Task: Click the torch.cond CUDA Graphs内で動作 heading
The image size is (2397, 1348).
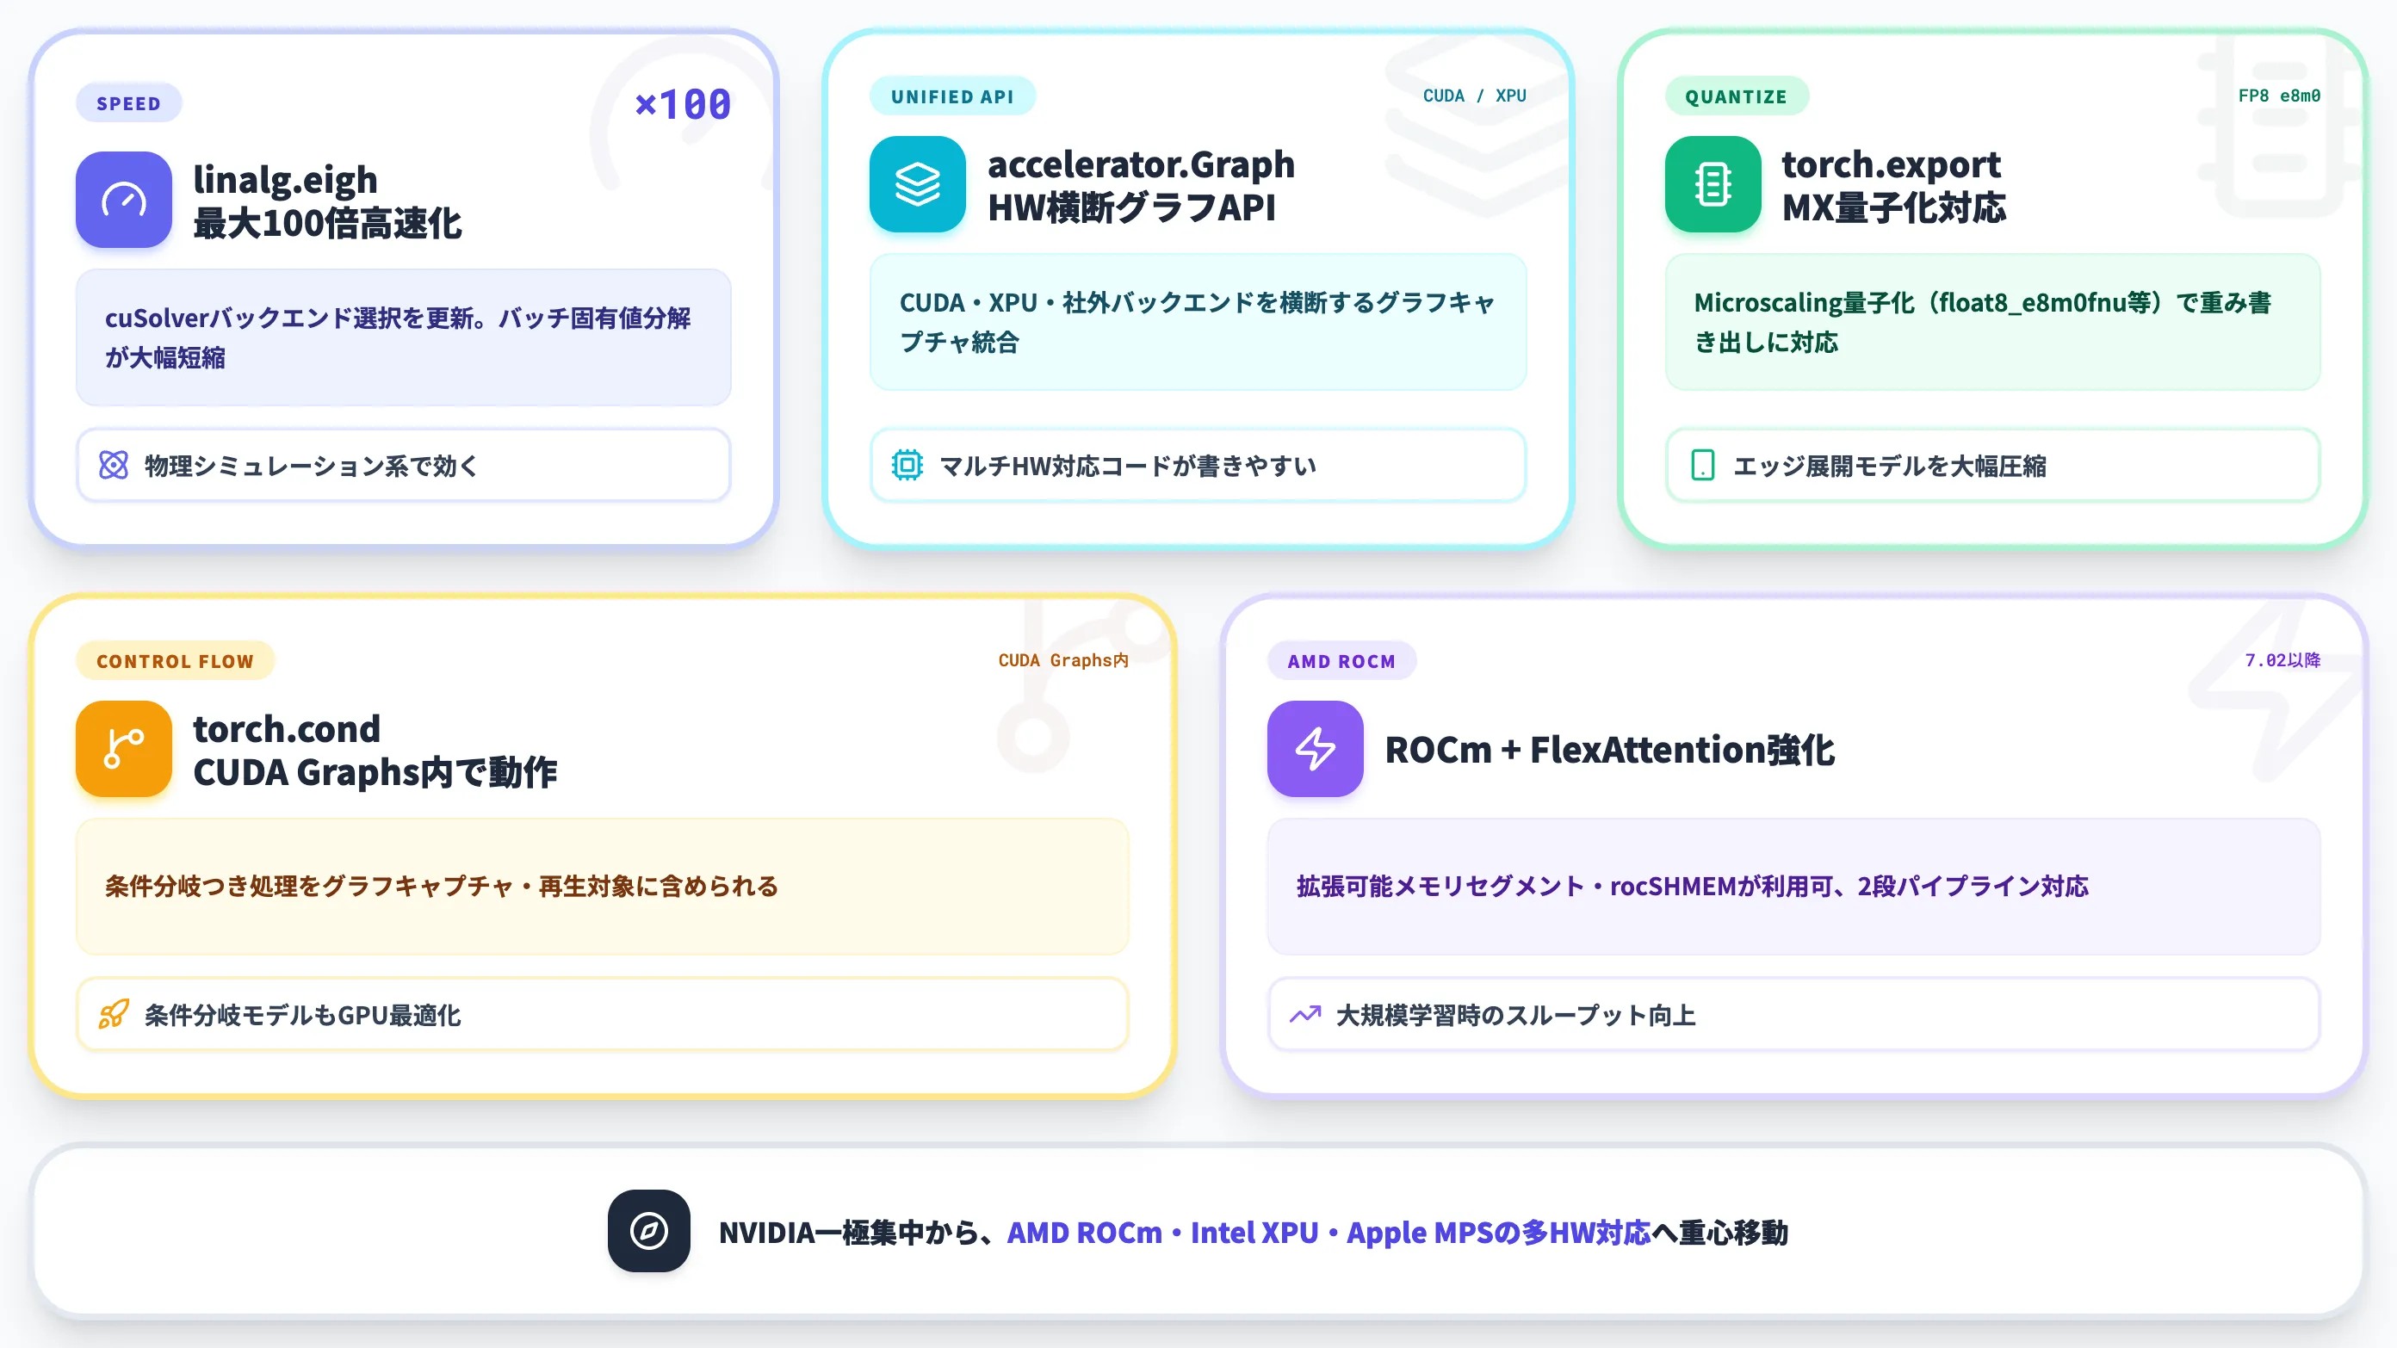Action: [x=375, y=750]
